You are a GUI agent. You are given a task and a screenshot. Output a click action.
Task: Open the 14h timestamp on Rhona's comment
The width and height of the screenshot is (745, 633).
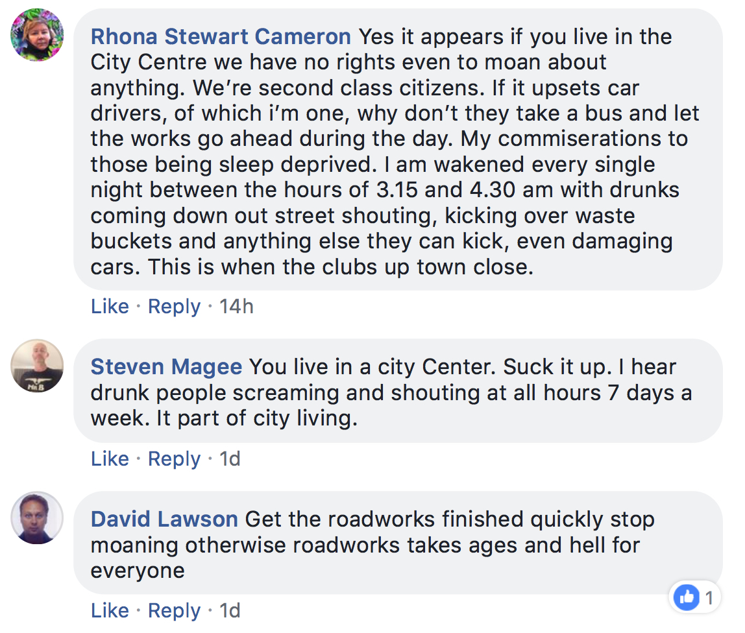pyautogui.click(x=236, y=306)
